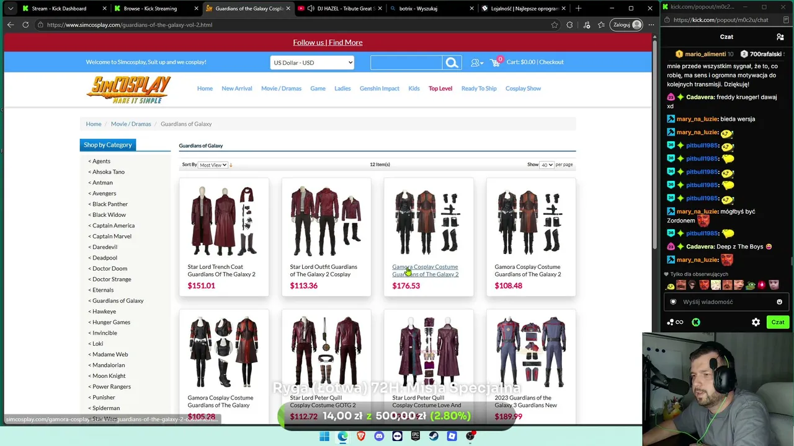Toggle sort direction arrow next to Sort By
794x446 pixels.
231,165
